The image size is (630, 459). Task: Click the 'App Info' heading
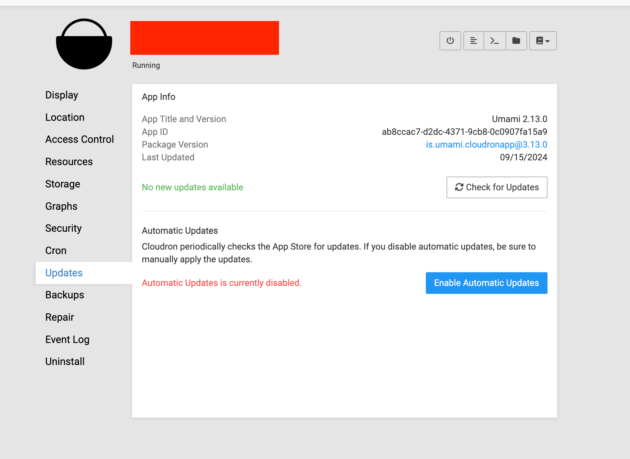pyautogui.click(x=159, y=97)
